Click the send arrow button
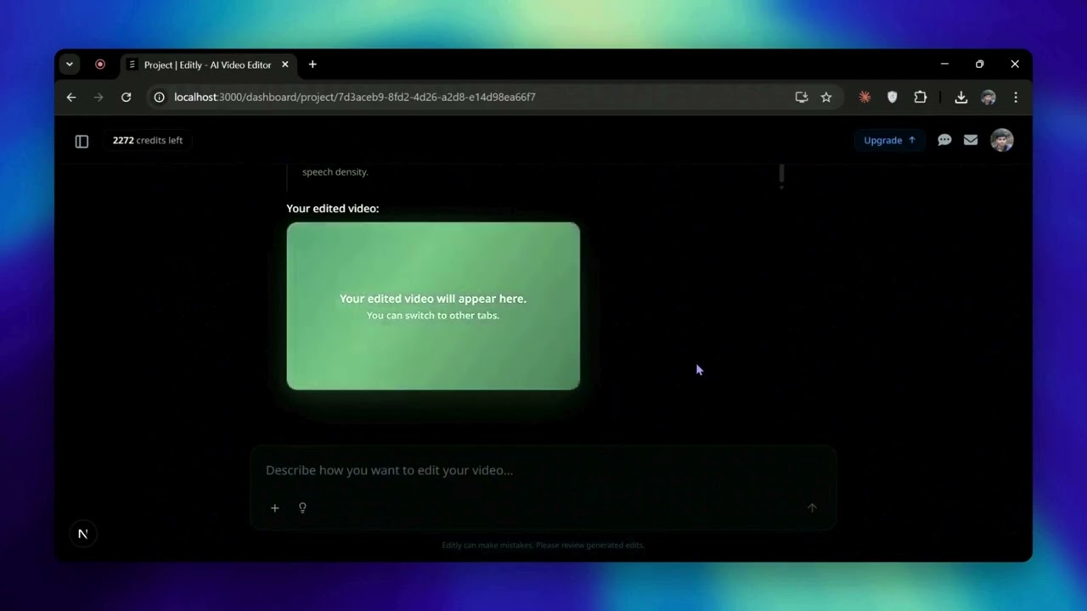 [x=812, y=507]
